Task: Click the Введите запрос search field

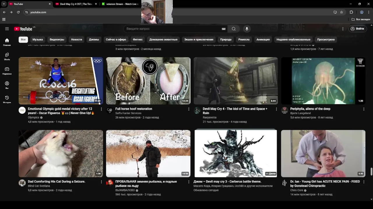Action: pyautogui.click(x=173, y=29)
